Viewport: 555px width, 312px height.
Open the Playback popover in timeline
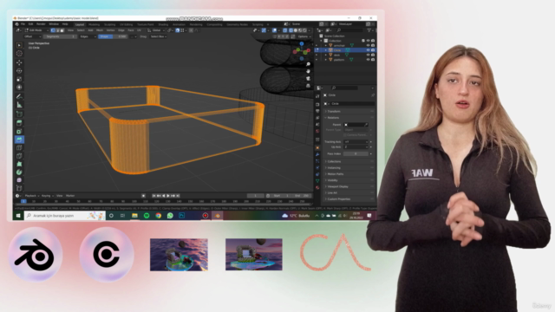[x=31, y=196]
